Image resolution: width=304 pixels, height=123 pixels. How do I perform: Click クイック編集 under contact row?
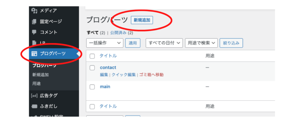[x=123, y=75]
